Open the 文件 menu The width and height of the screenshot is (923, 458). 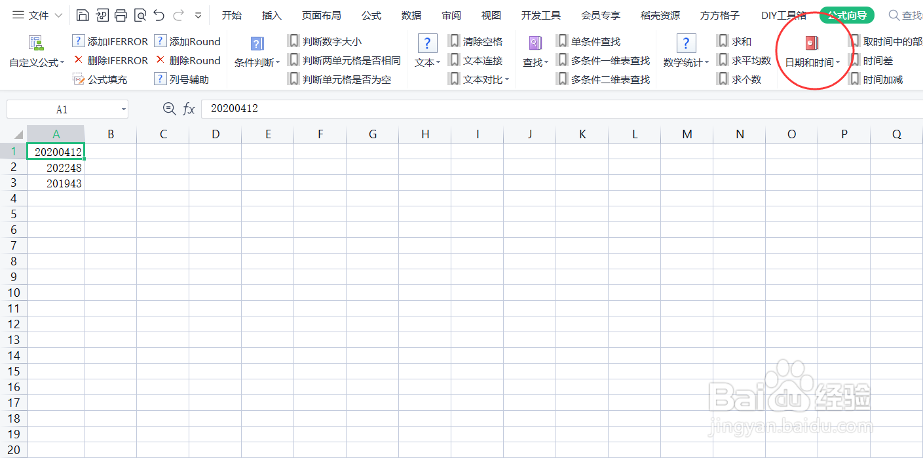[x=37, y=15]
